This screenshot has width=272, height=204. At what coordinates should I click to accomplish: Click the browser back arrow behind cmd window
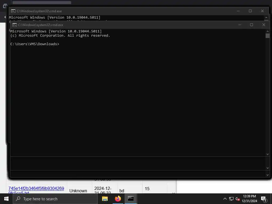pos(5,17)
